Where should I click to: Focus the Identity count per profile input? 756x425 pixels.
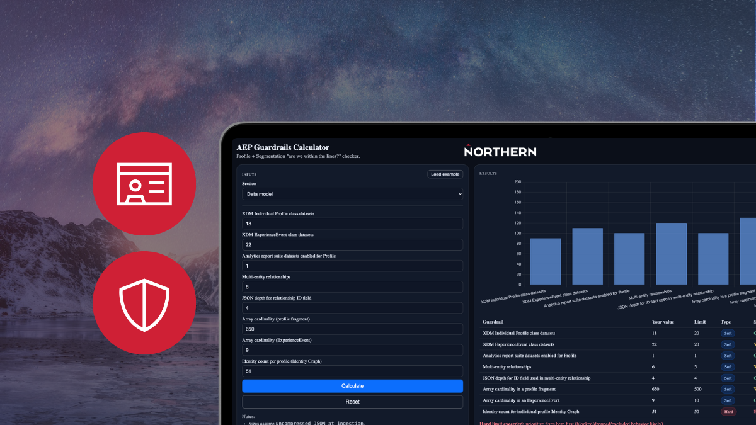tap(353, 371)
